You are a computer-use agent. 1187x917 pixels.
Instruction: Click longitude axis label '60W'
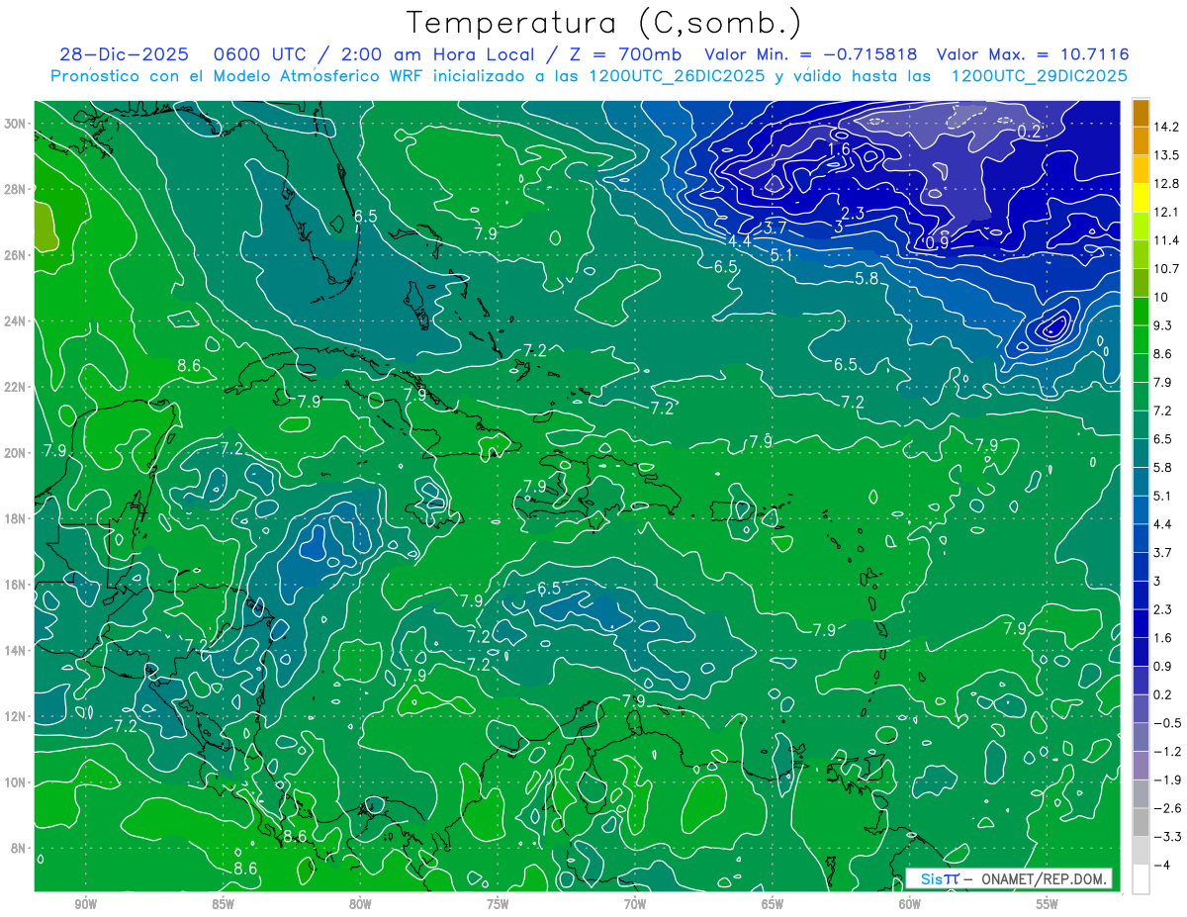coord(910,904)
